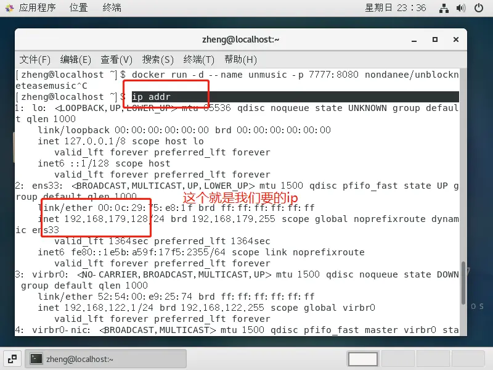This screenshot has width=493, height=370.
Task: Open the 应用程序 menu
Action: [37, 7]
